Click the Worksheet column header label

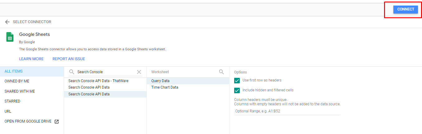tap(160, 72)
